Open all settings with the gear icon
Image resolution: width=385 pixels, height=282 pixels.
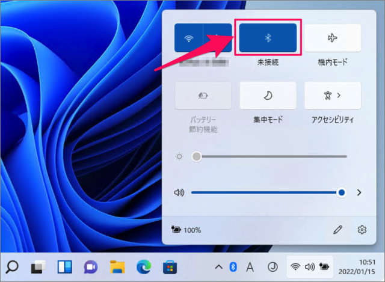362,230
